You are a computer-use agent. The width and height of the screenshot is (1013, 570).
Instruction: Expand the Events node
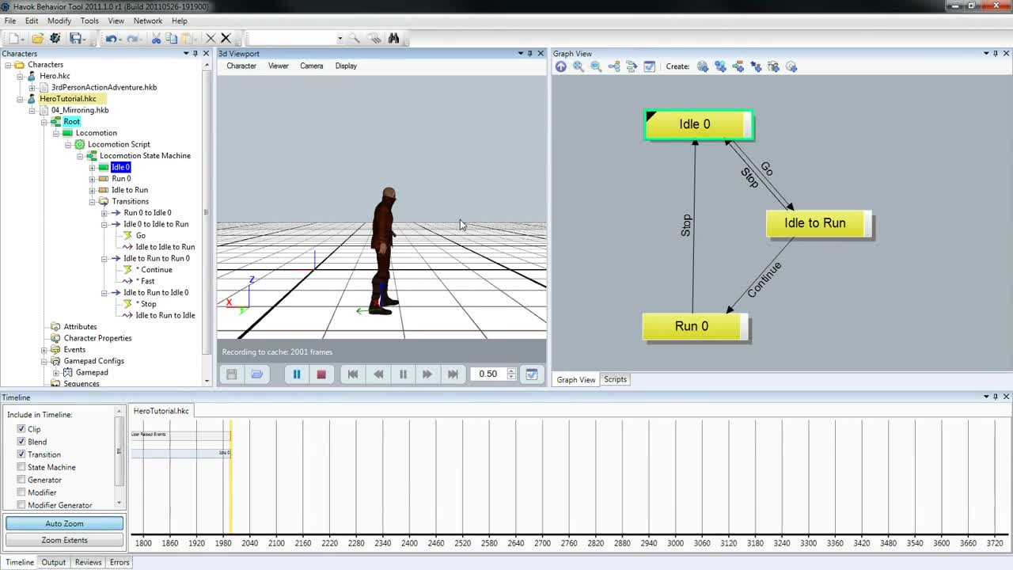[44, 350]
